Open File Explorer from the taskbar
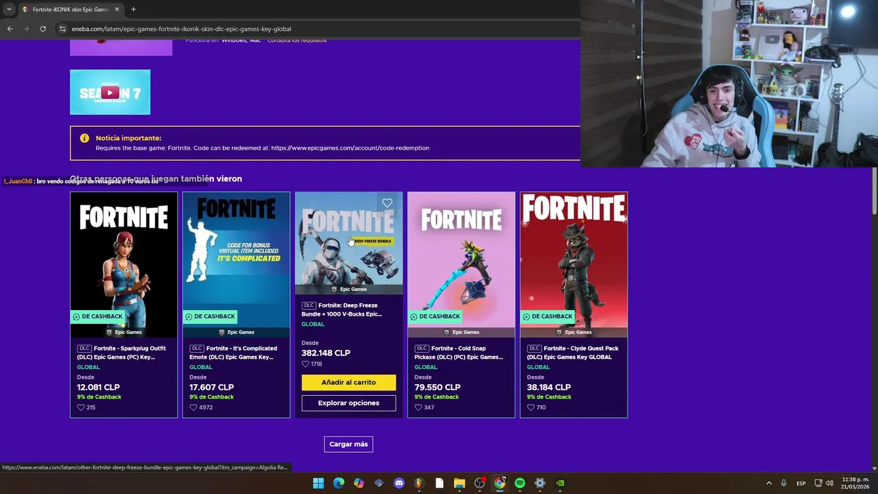The width and height of the screenshot is (878, 494). coord(460,483)
